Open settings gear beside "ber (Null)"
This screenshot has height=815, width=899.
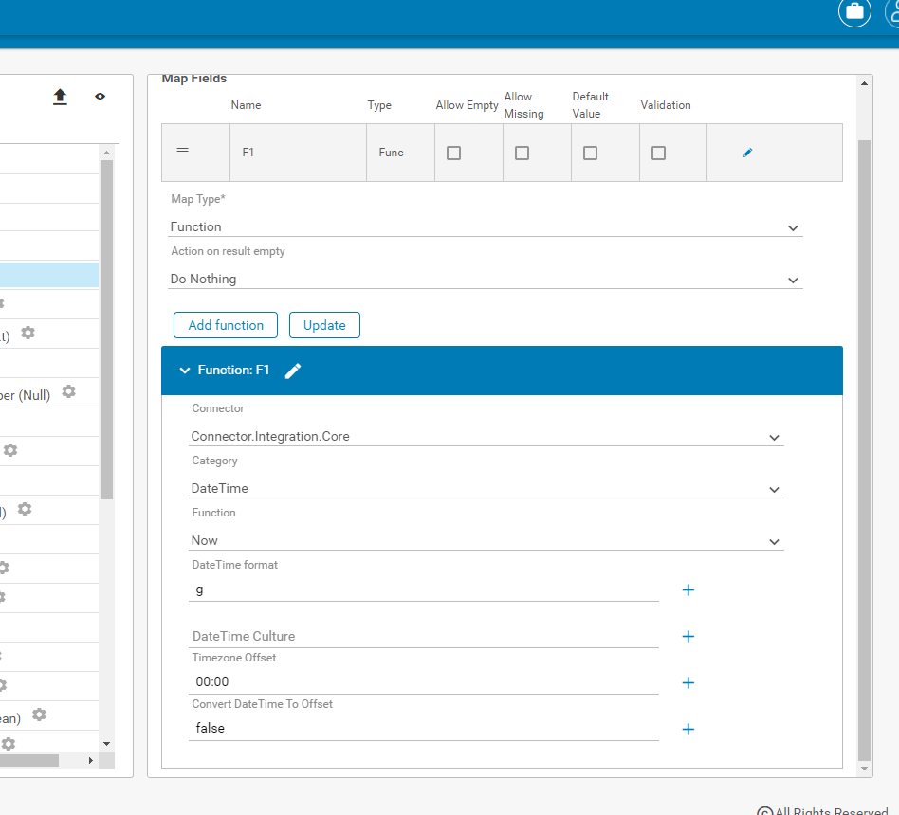(69, 391)
